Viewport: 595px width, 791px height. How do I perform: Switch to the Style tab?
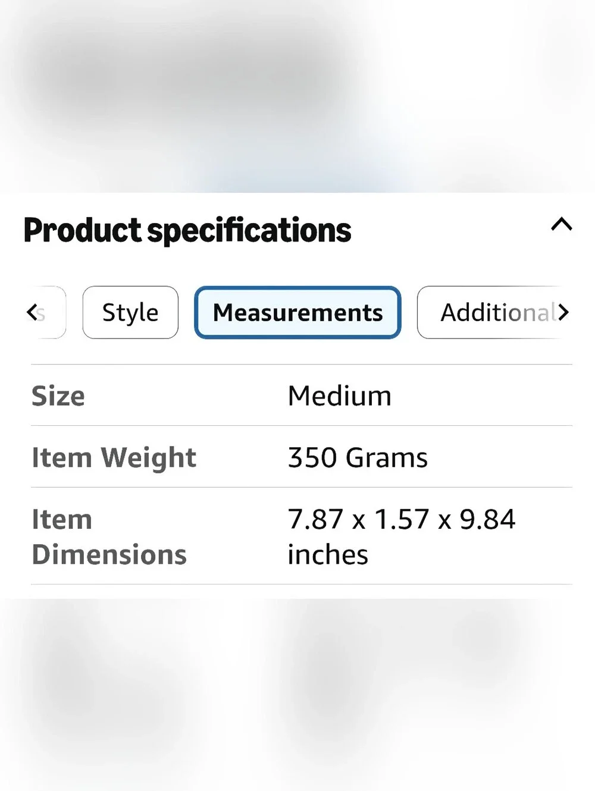click(x=130, y=312)
